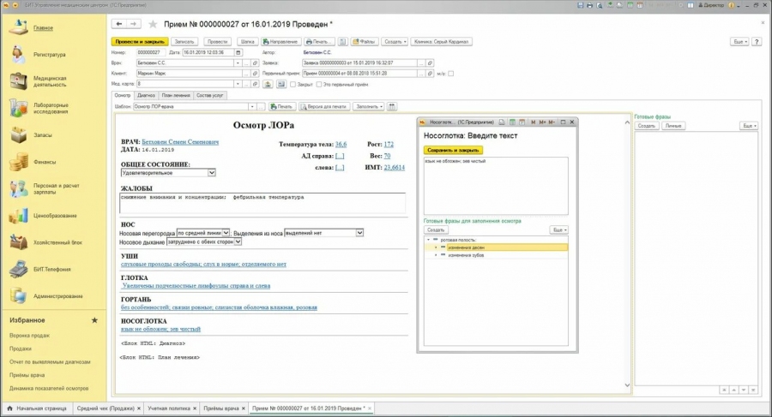Viewport: 772px width, 417px height.
Task: Click the Файлы button
Action: (x=365, y=42)
